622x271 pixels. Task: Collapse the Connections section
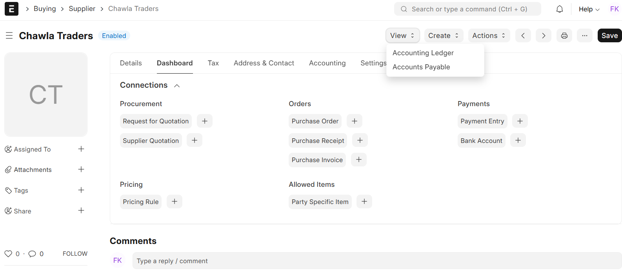click(x=177, y=85)
